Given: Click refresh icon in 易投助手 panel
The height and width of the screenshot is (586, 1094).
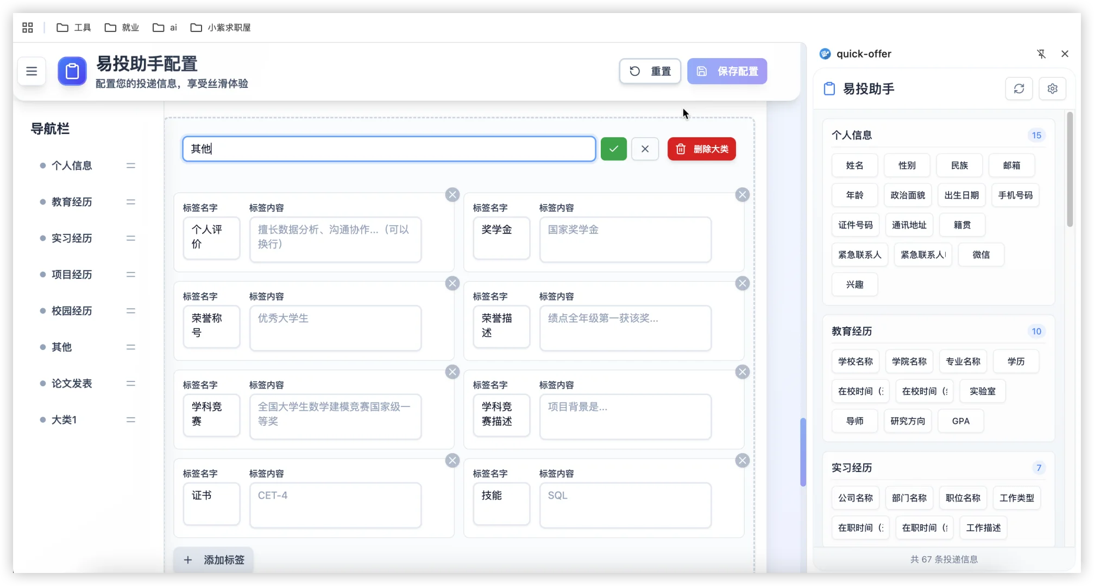Looking at the screenshot, I should click(1019, 88).
